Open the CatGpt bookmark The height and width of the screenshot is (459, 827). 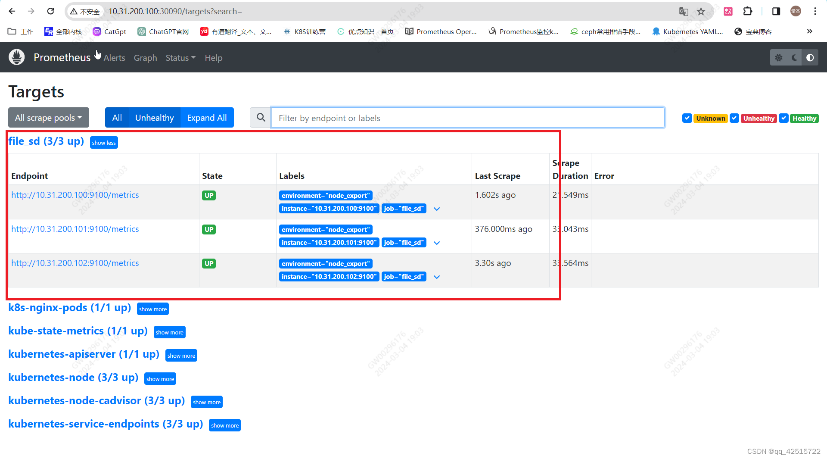(110, 31)
